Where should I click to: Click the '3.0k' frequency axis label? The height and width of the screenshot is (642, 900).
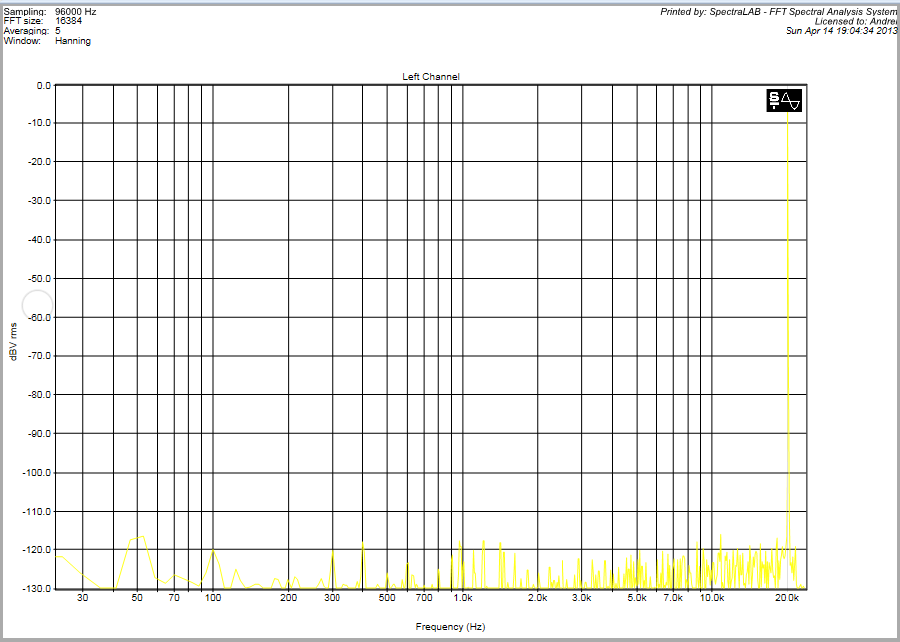(x=581, y=598)
